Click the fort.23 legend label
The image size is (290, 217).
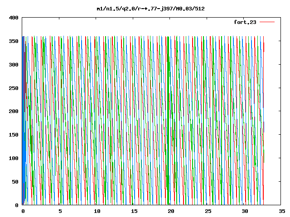coord(245,22)
